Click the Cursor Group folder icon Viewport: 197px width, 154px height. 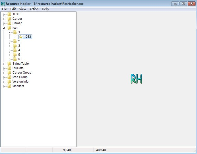coord(9,73)
